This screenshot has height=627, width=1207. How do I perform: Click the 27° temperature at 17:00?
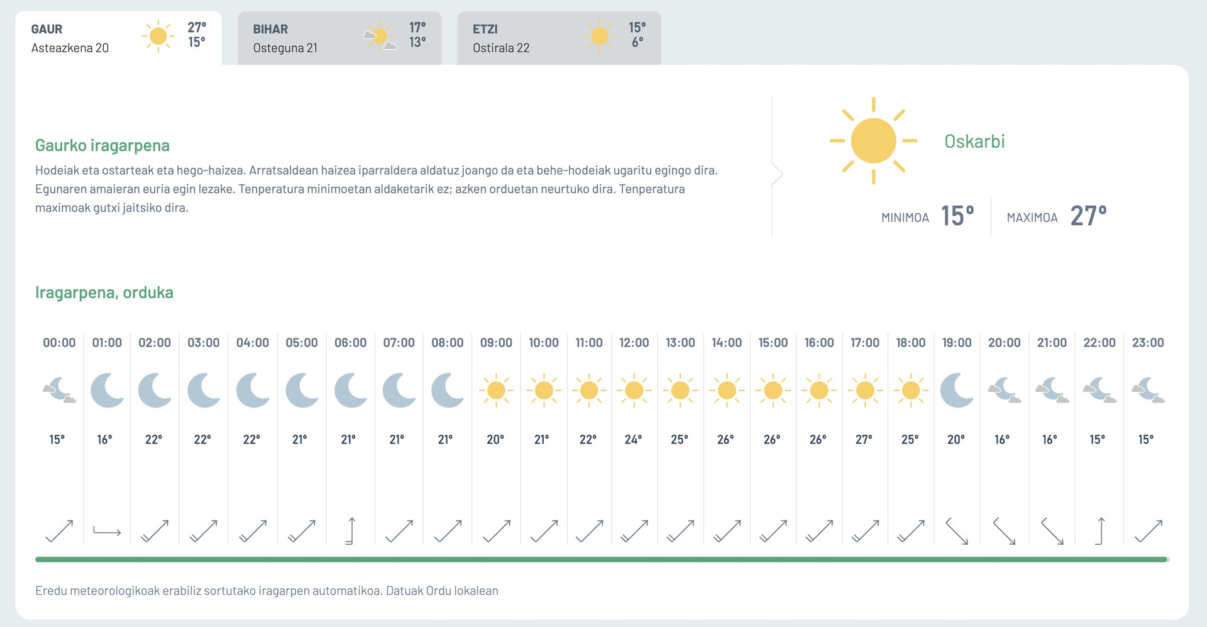tap(864, 440)
